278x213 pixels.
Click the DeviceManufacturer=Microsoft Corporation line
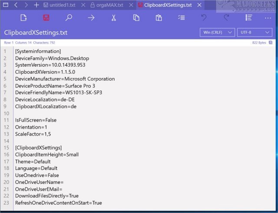click(x=65, y=79)
